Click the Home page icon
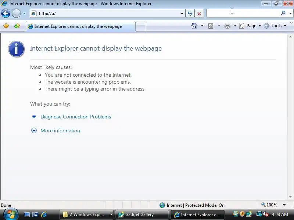 click(194, 26)
